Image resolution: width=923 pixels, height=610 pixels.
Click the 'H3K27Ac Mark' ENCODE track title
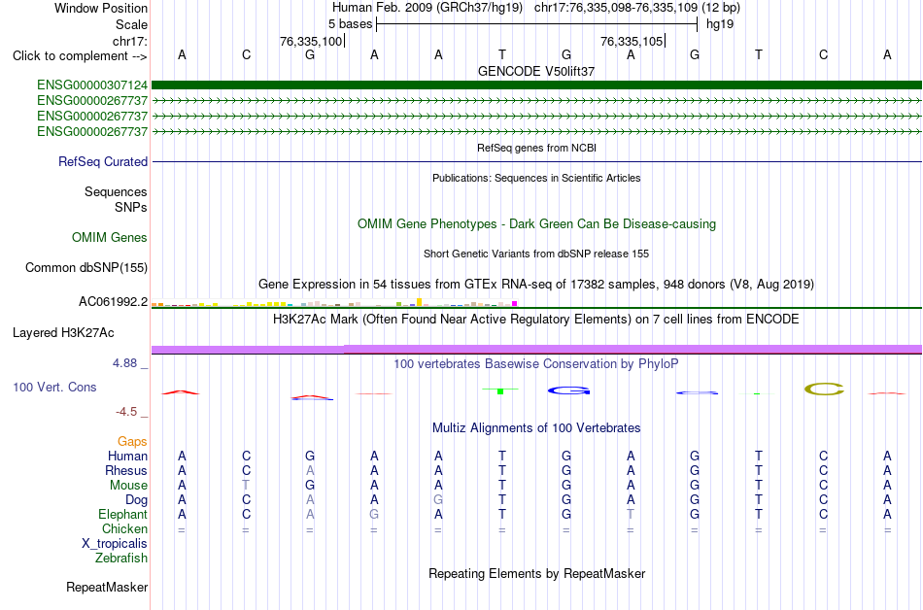click(x=536, y=320)
